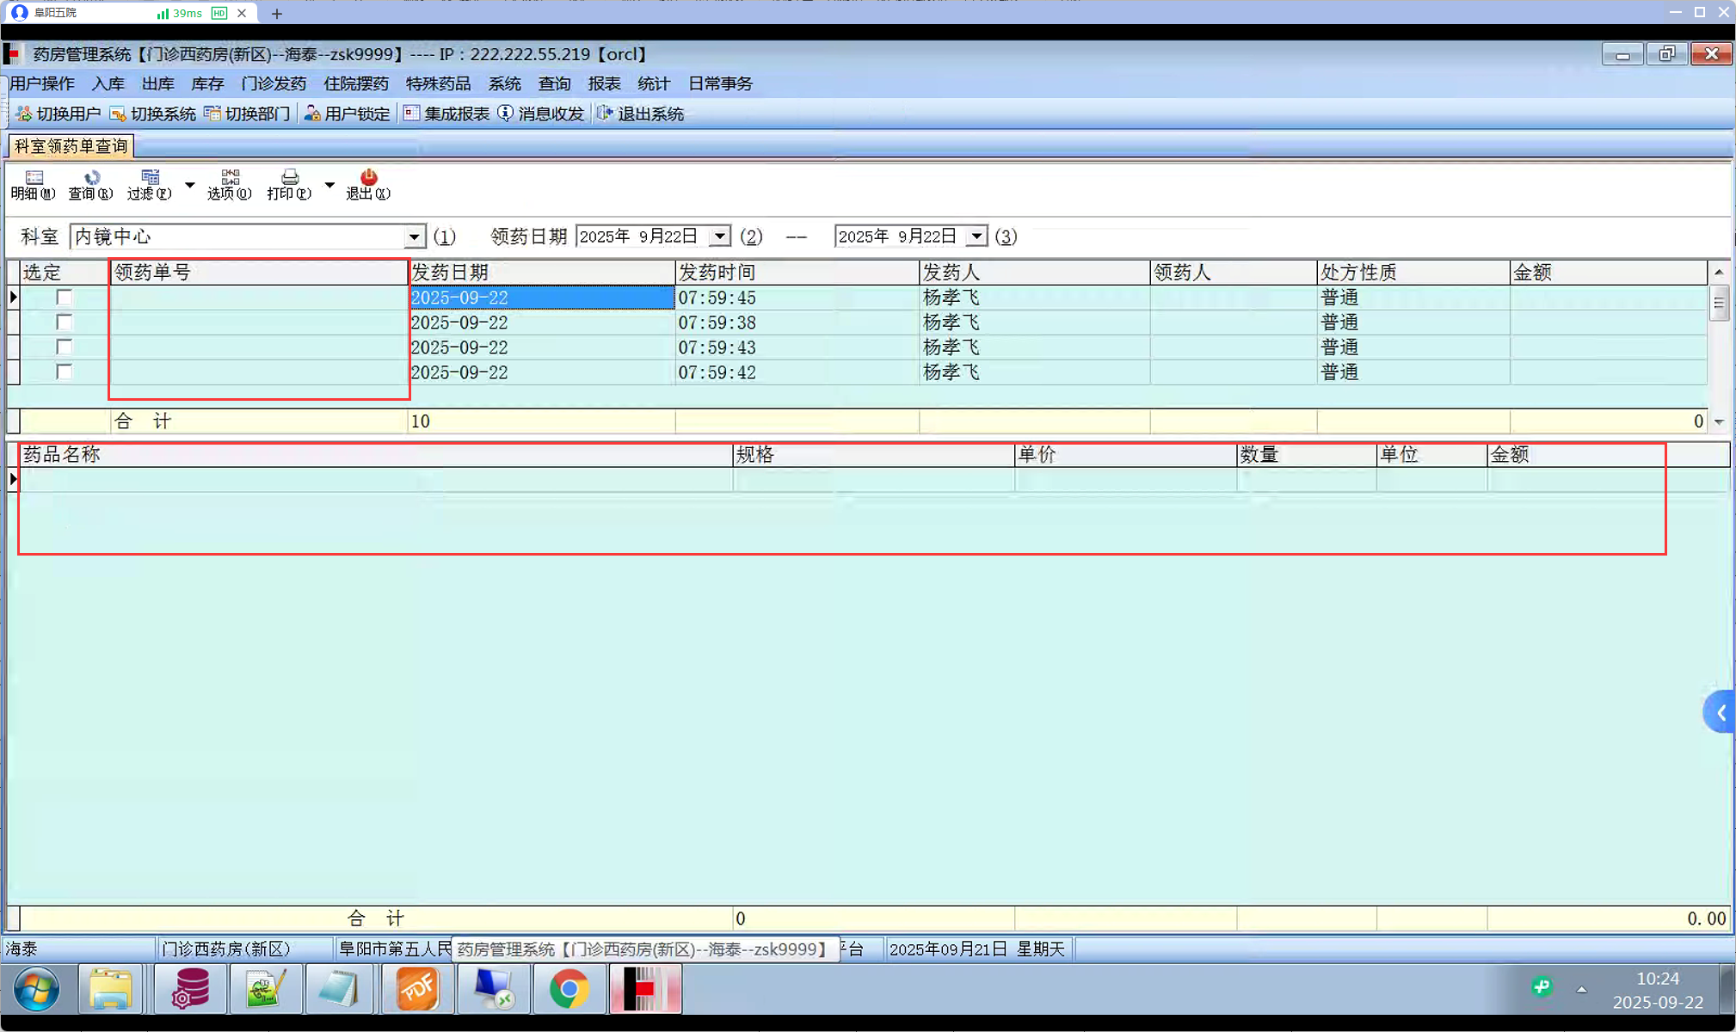Open the end date picker dropdown

click(976, 236)
